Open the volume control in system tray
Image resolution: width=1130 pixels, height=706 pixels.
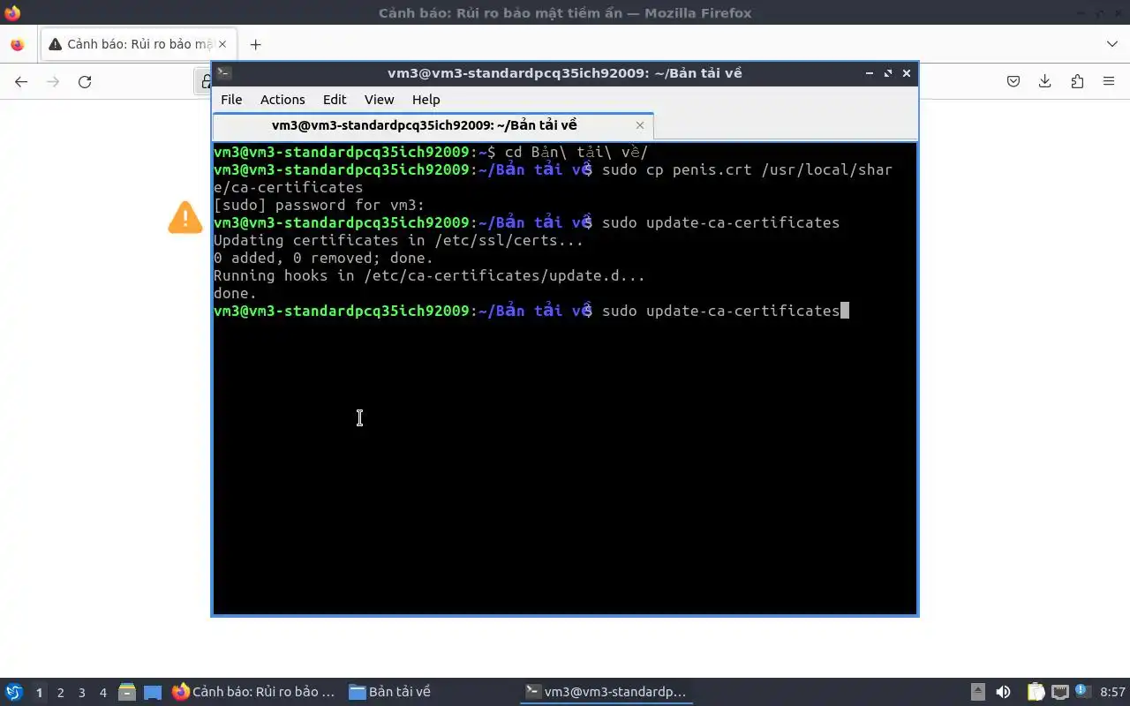(x=1003, y=692)
